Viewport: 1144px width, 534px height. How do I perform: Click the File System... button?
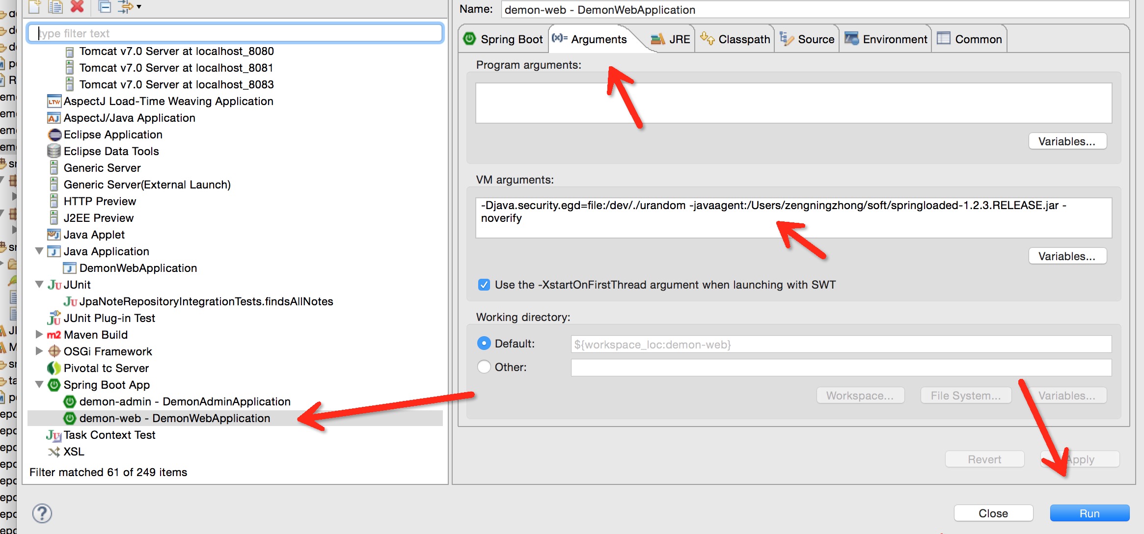pyautogui.click(x=966, y=396)
